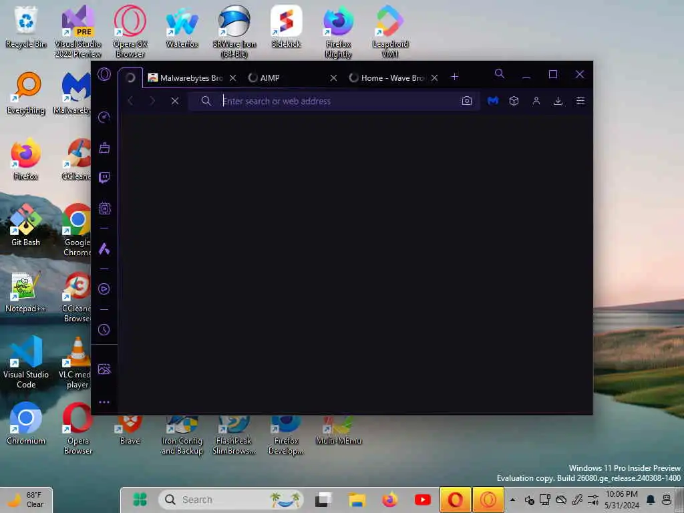Open the clock showing 10:06 PM

[622, 500]
